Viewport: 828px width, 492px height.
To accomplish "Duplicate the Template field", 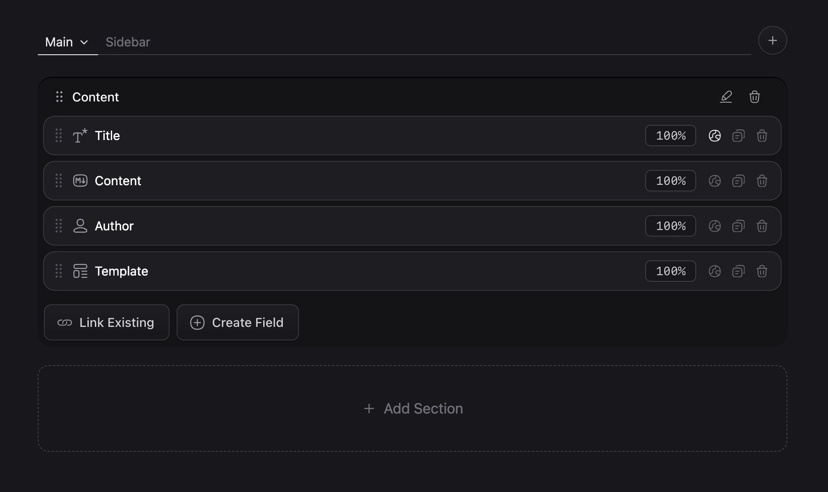I will [x=738, y=271].
